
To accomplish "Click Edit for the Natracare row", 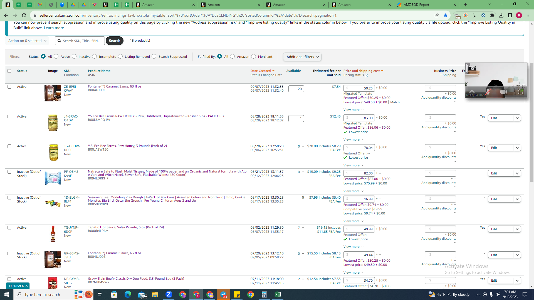I will pyautogui.click(x=501, y=173).
